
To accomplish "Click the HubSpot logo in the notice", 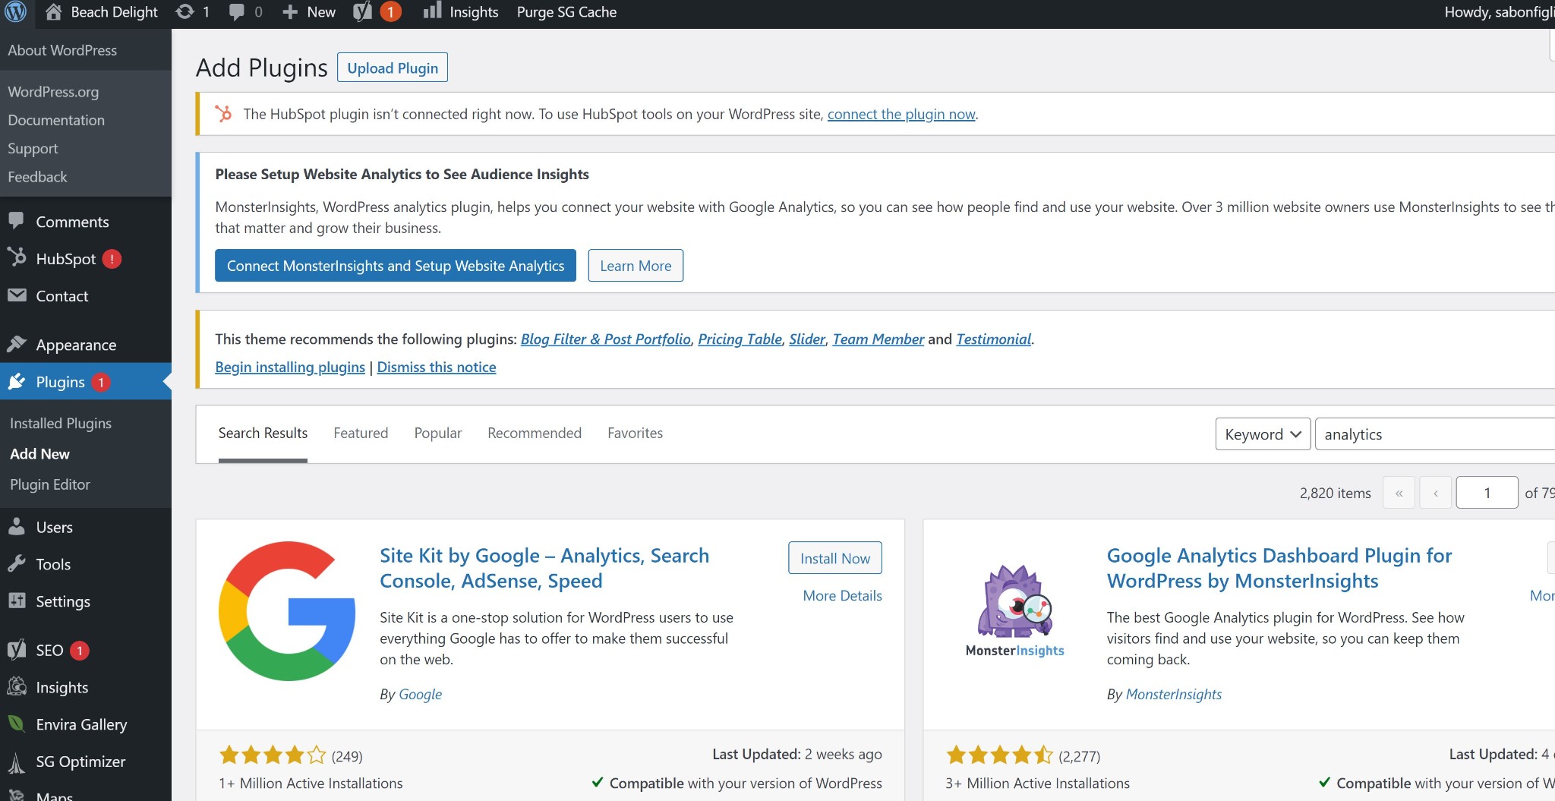I will 223,114.
